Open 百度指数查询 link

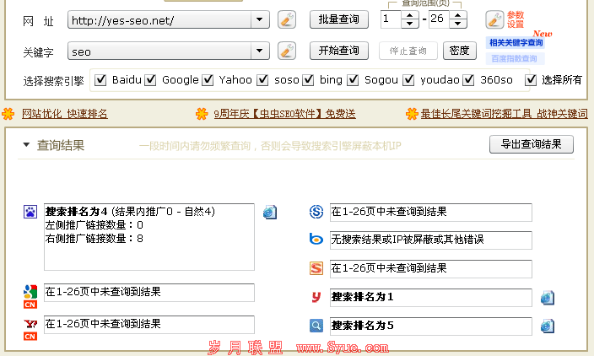(x=514, y=59)
